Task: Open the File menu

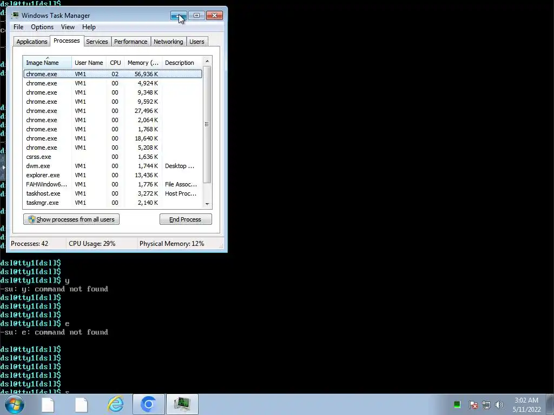Action: 18,27
